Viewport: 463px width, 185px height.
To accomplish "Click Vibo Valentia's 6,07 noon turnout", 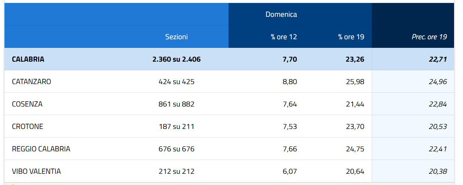I will (290, 171).
